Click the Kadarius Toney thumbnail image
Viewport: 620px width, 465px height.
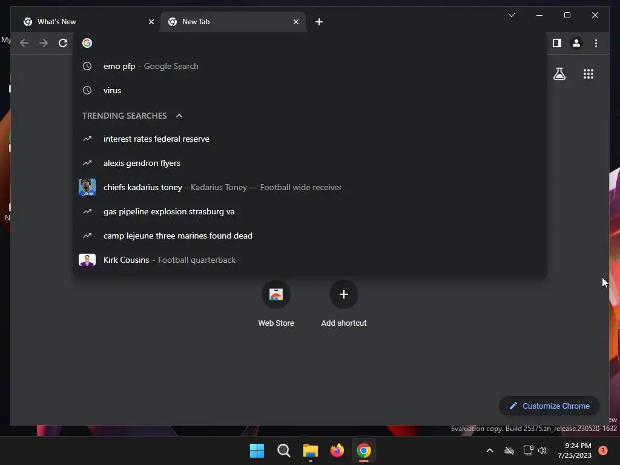87,187
